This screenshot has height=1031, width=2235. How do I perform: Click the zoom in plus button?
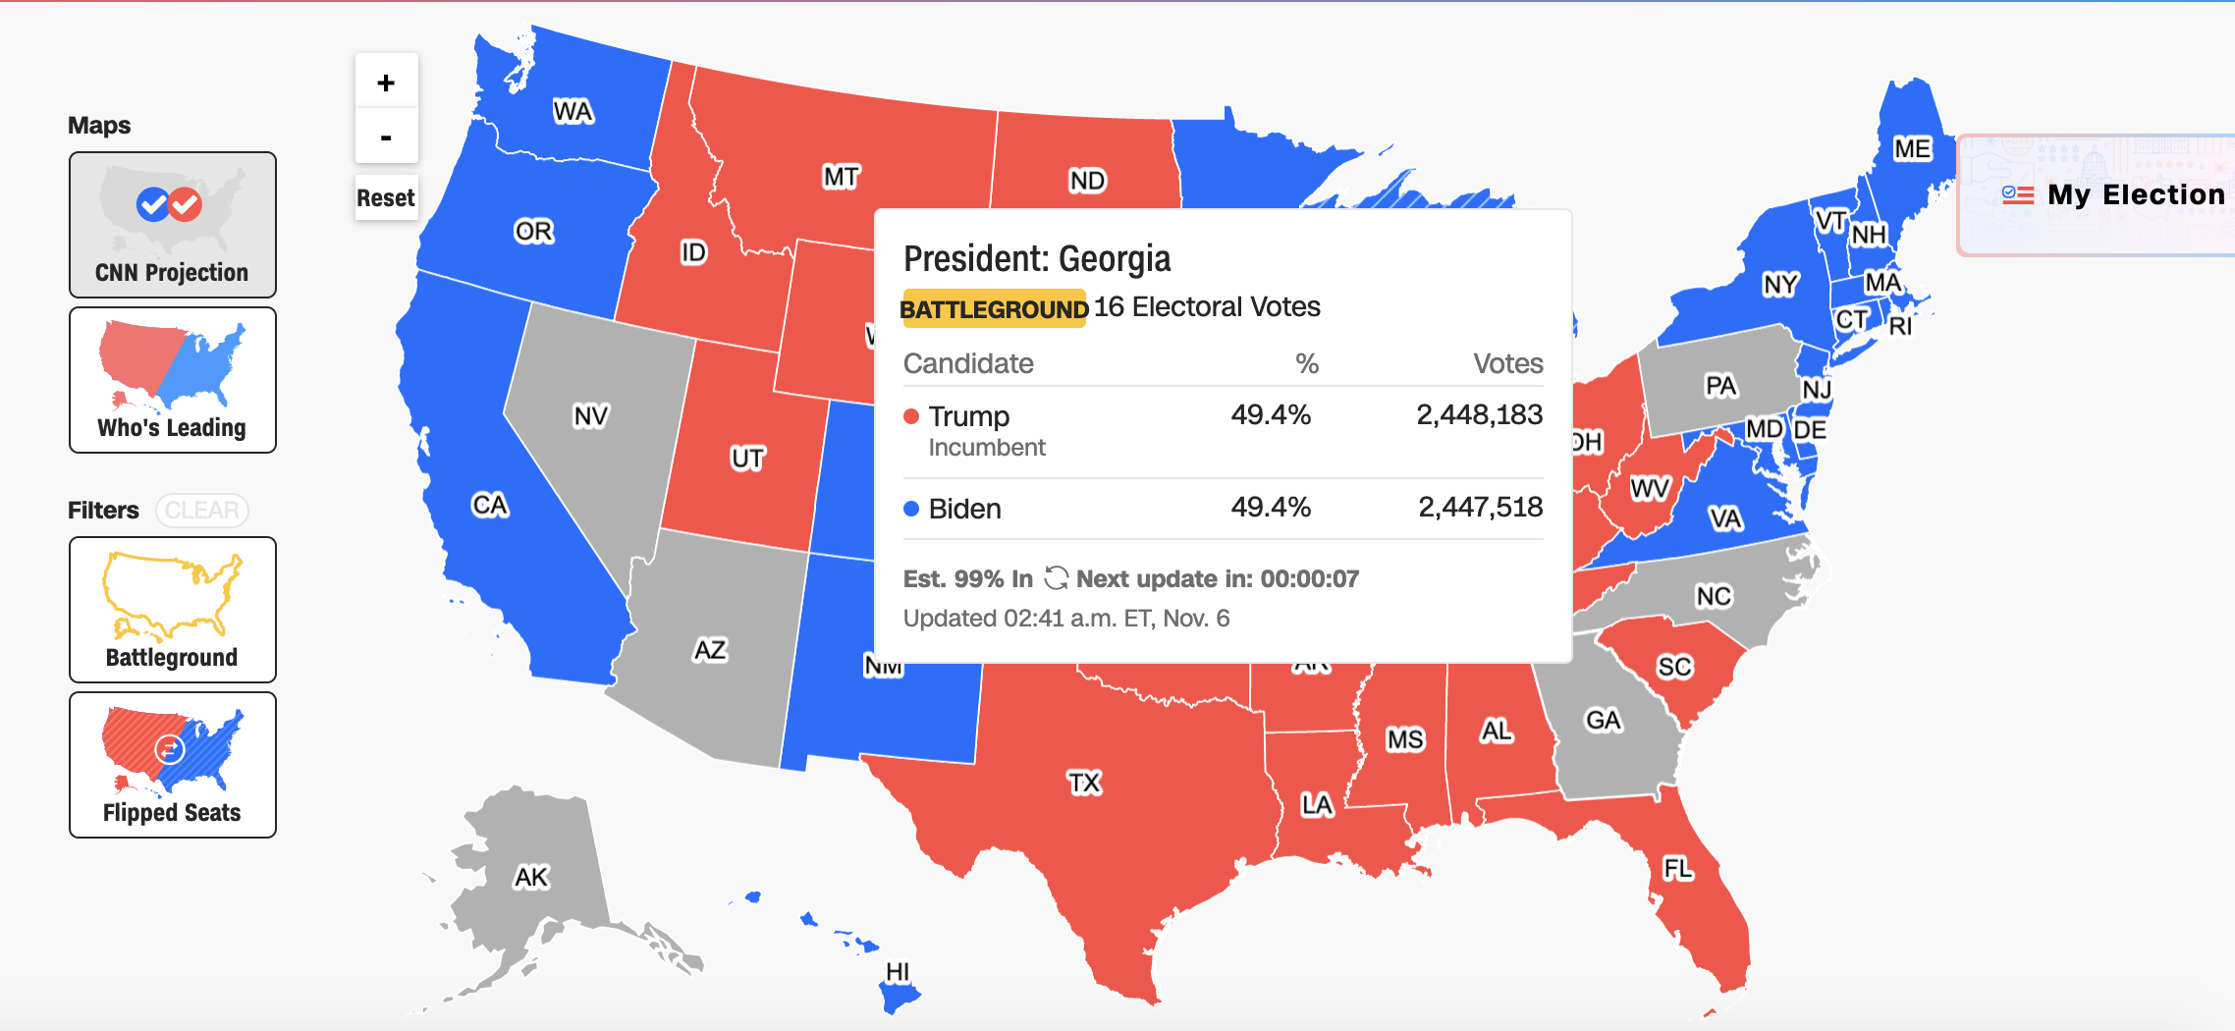pos(386,82)
